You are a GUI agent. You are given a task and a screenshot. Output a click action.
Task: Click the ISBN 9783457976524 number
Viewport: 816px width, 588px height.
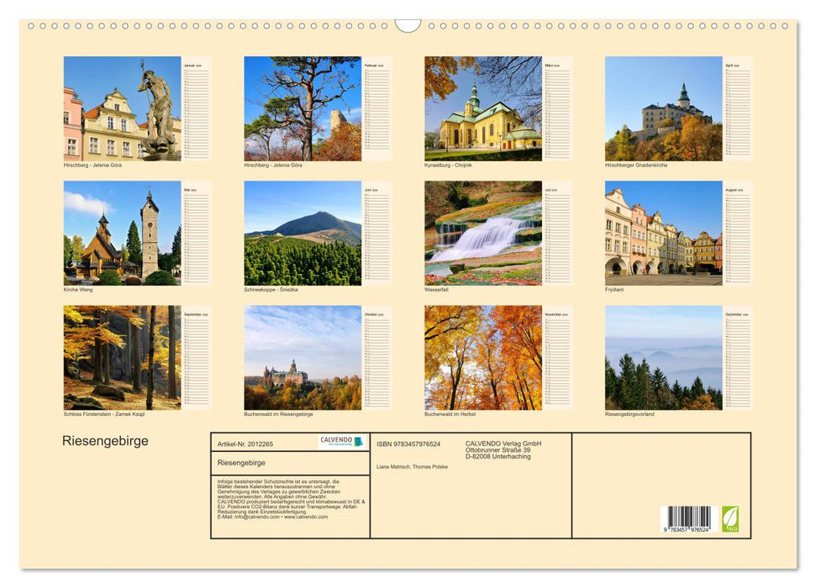coord(410,444)
